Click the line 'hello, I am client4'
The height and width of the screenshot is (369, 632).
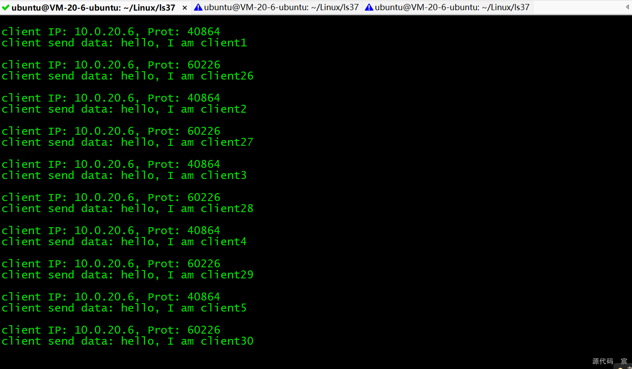(x=124, y=242)
